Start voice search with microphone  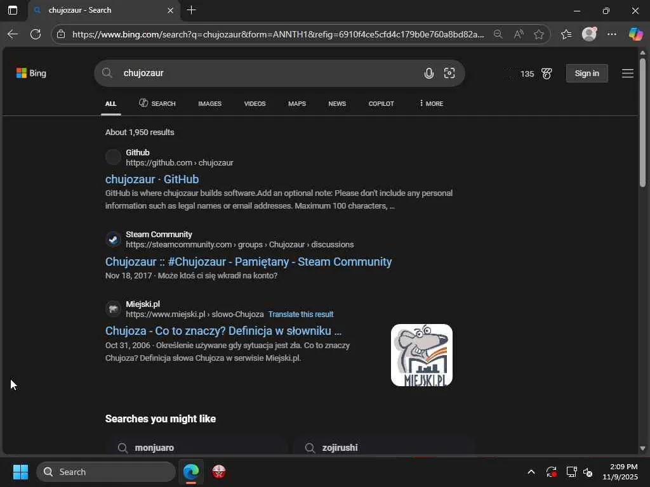pyautogui.click(x=428, y=74)
